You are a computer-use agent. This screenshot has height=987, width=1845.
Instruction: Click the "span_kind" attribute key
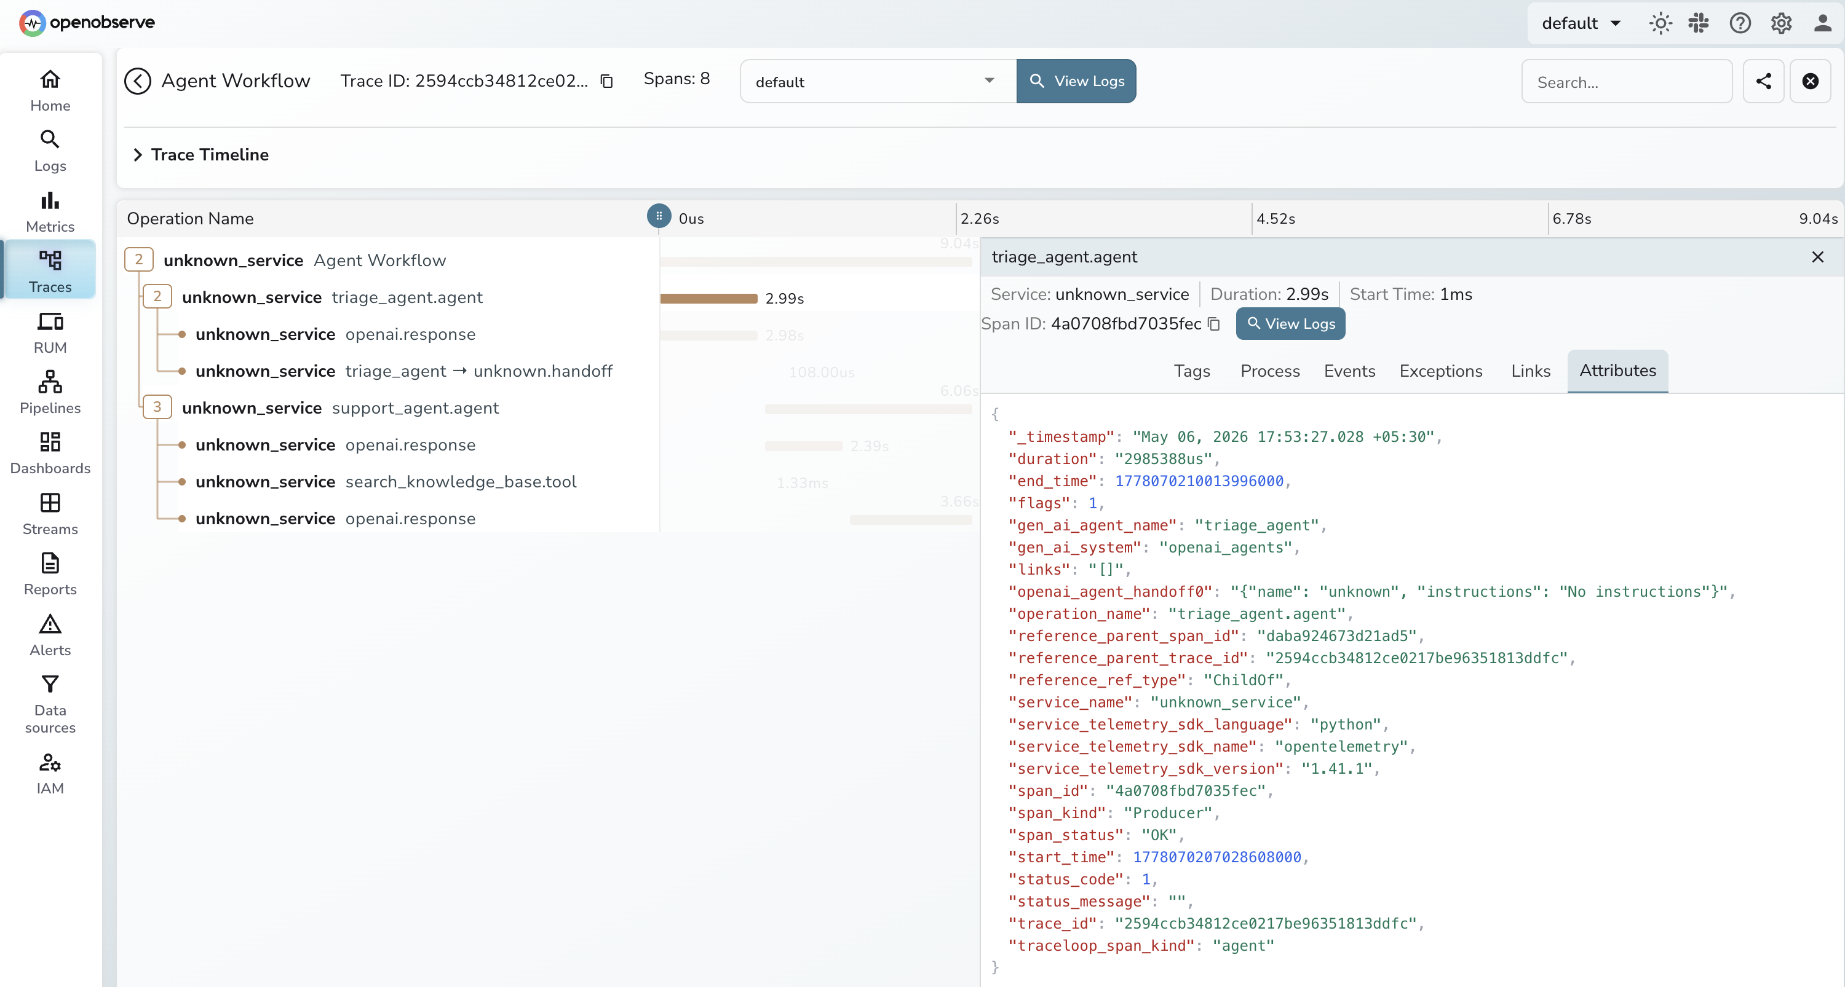pos(1057,812)
